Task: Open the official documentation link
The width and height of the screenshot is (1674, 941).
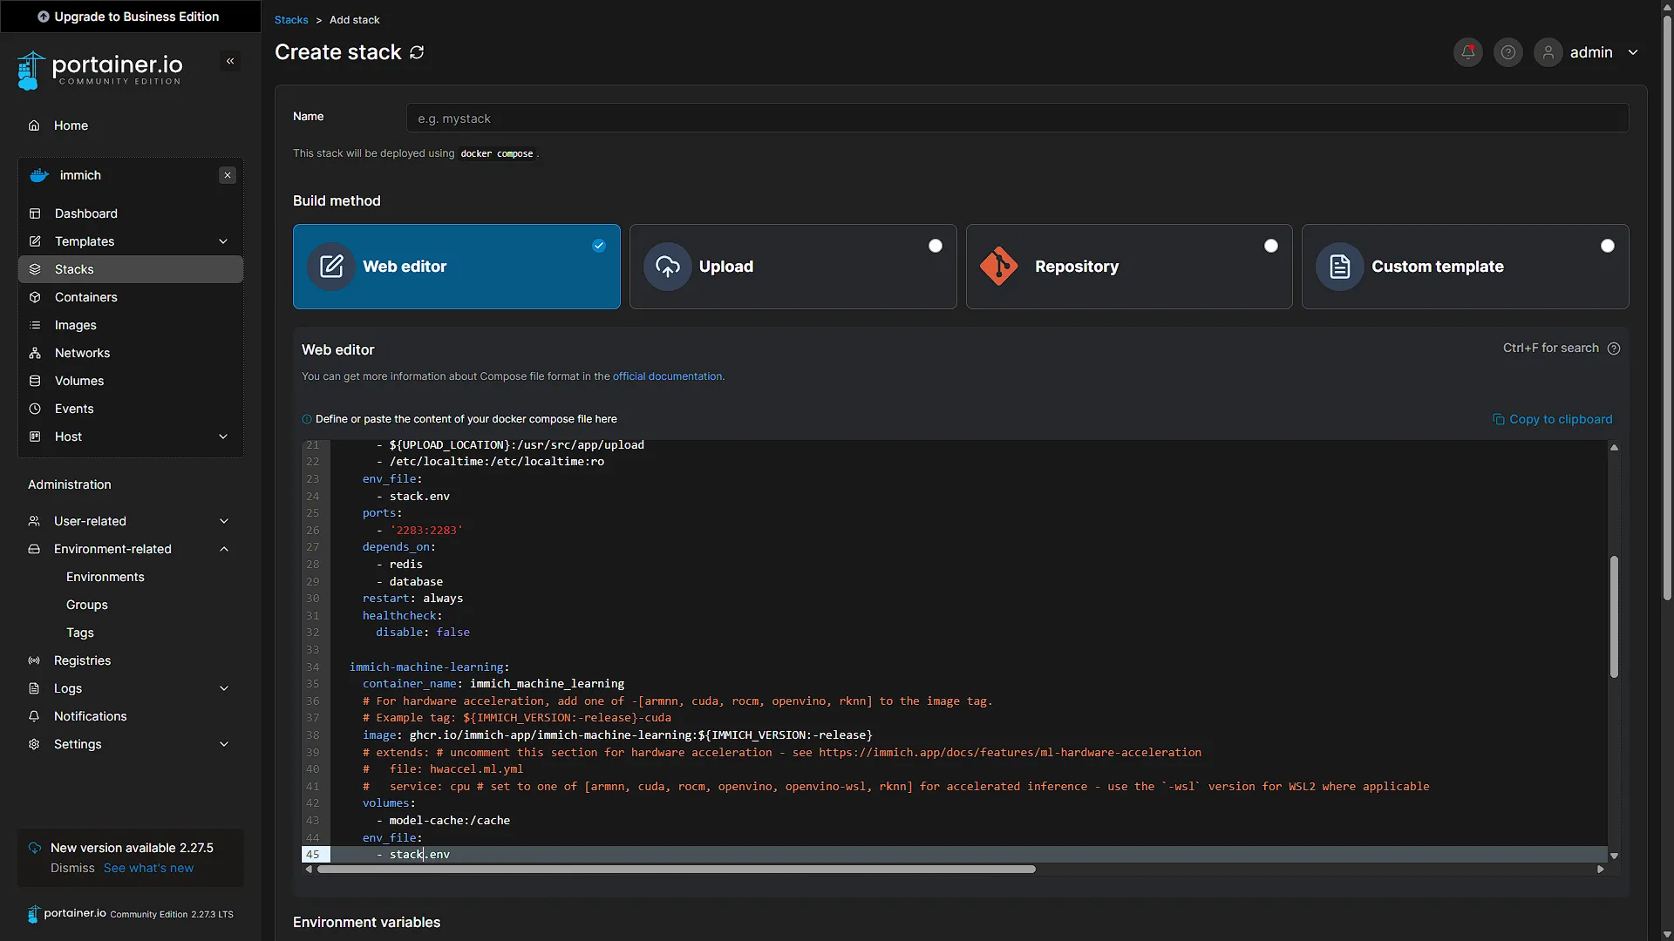Action: coord(667,376)
